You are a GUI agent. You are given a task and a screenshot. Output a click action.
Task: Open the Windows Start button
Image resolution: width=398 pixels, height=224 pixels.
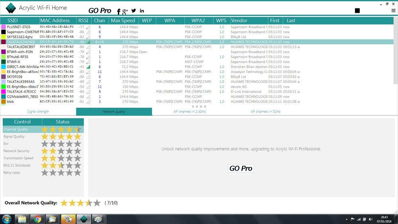(x=7, y=219)
